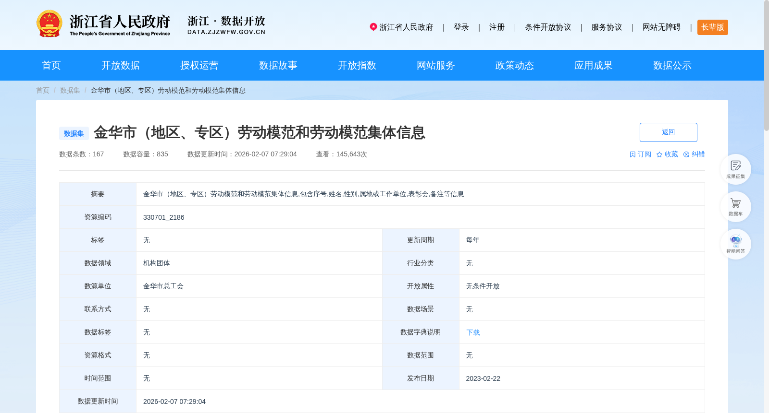Click the 数据容量：835 text
The height and width of the screenshot is (413, 769).
146,154
